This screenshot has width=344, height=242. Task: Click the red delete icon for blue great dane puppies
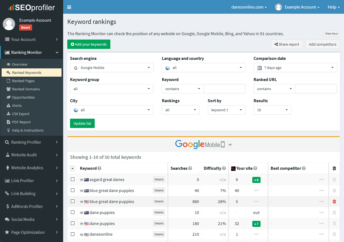click(334, 201)
